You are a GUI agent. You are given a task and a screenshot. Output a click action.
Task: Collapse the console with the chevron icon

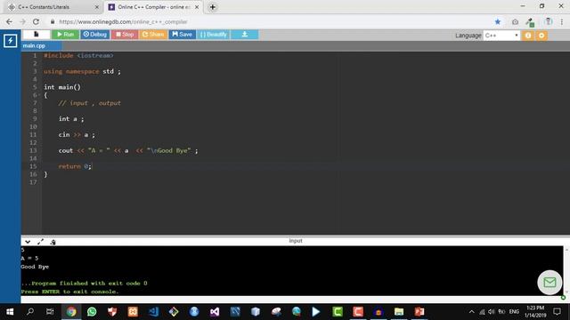tap(28, 242)
